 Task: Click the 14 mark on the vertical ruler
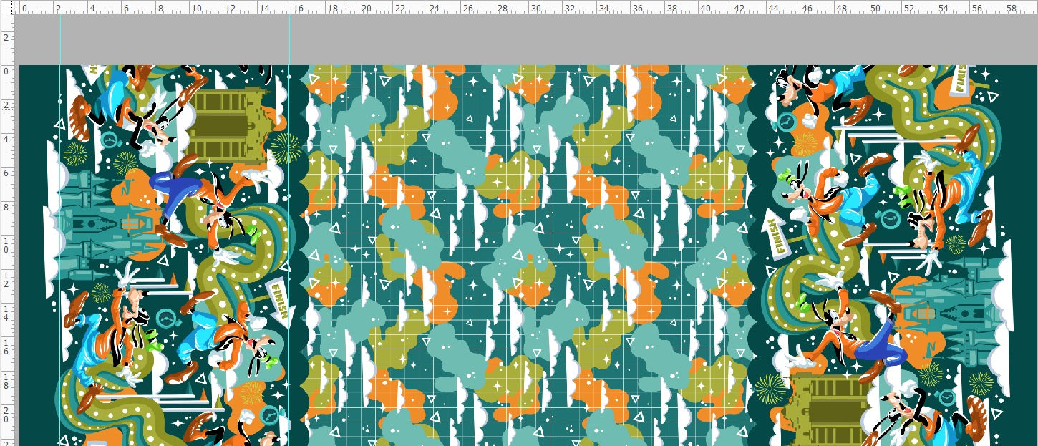(6, 314)
